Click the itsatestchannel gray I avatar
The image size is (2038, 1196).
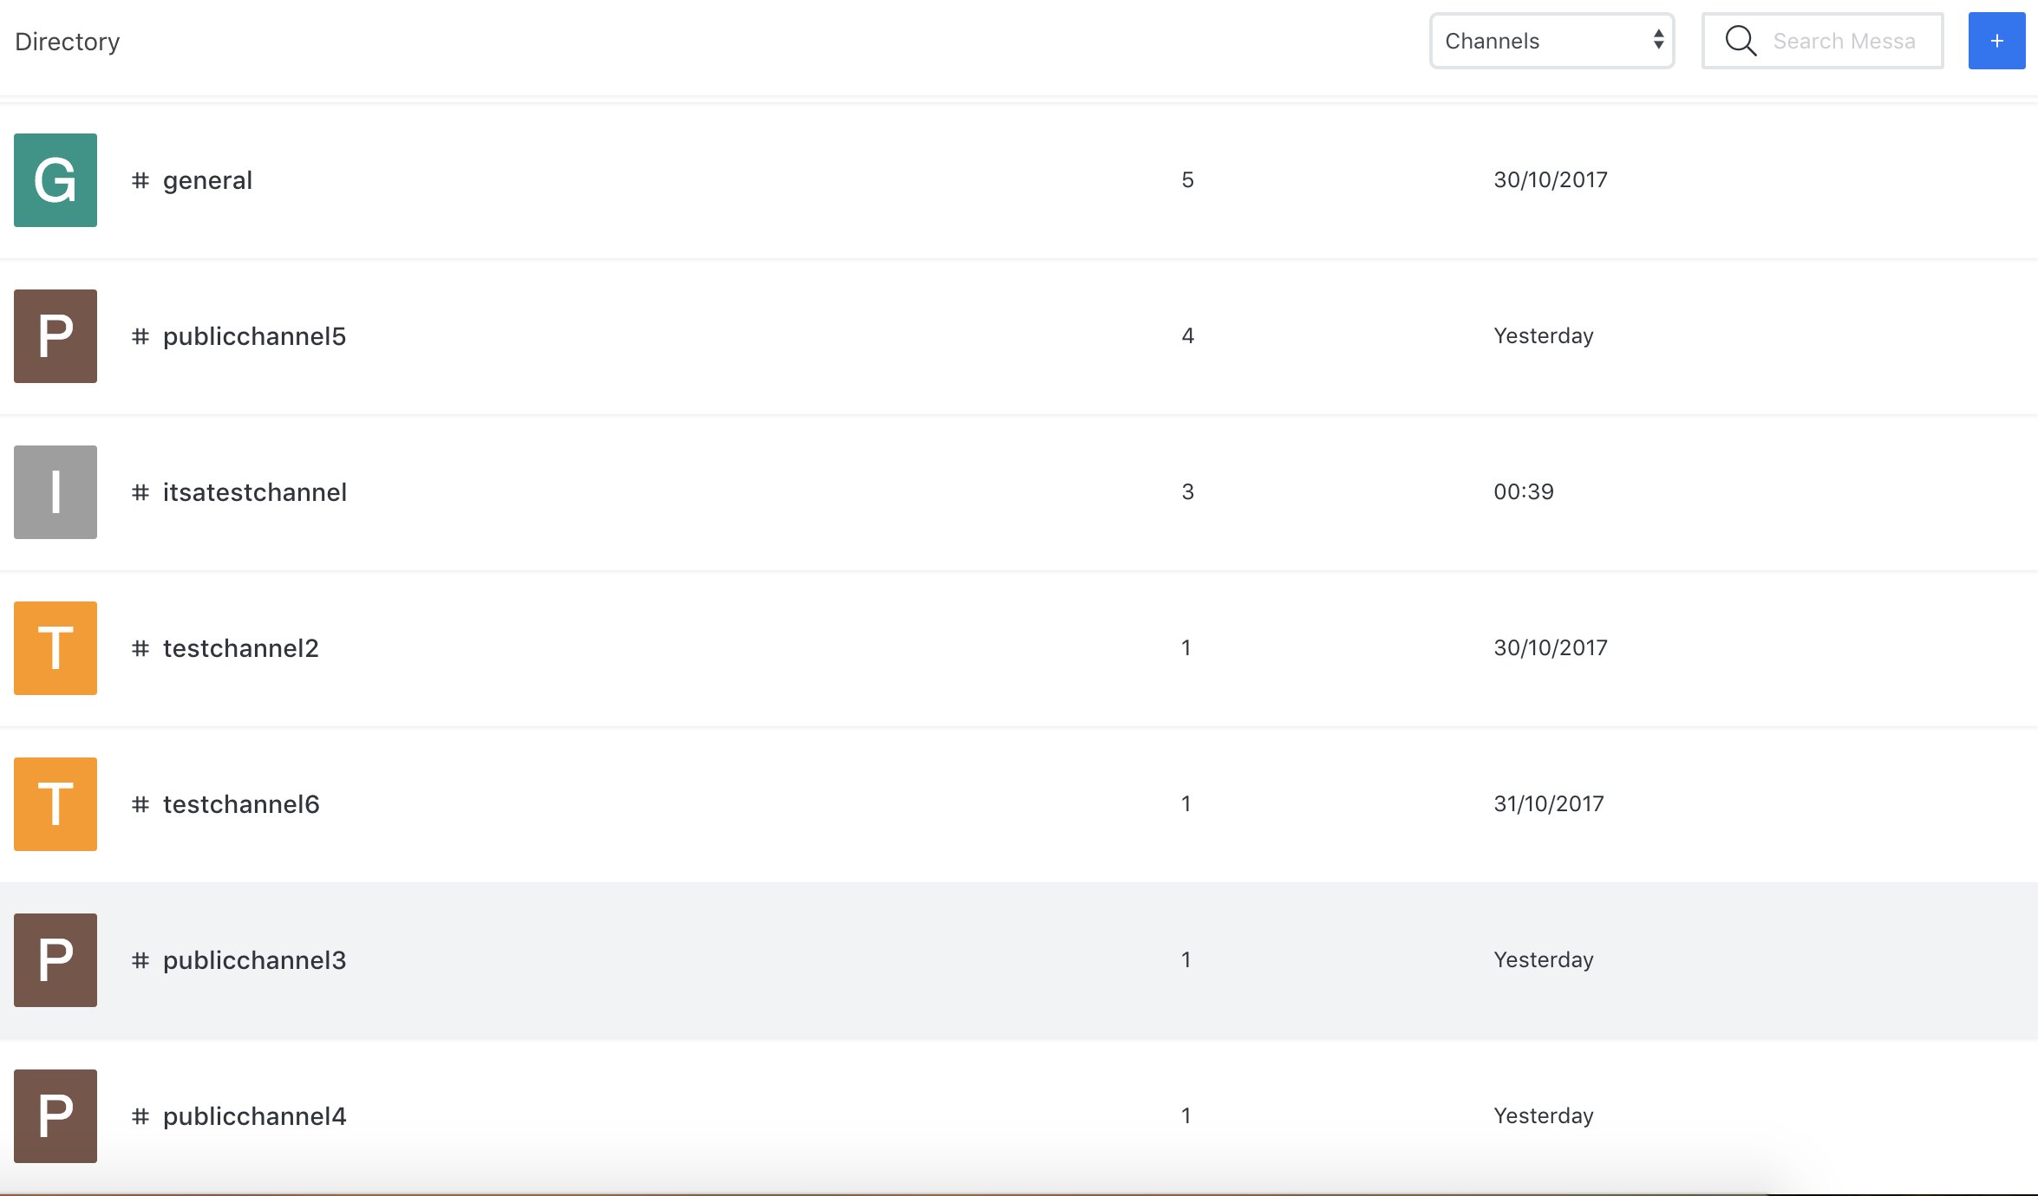point(56,492)
